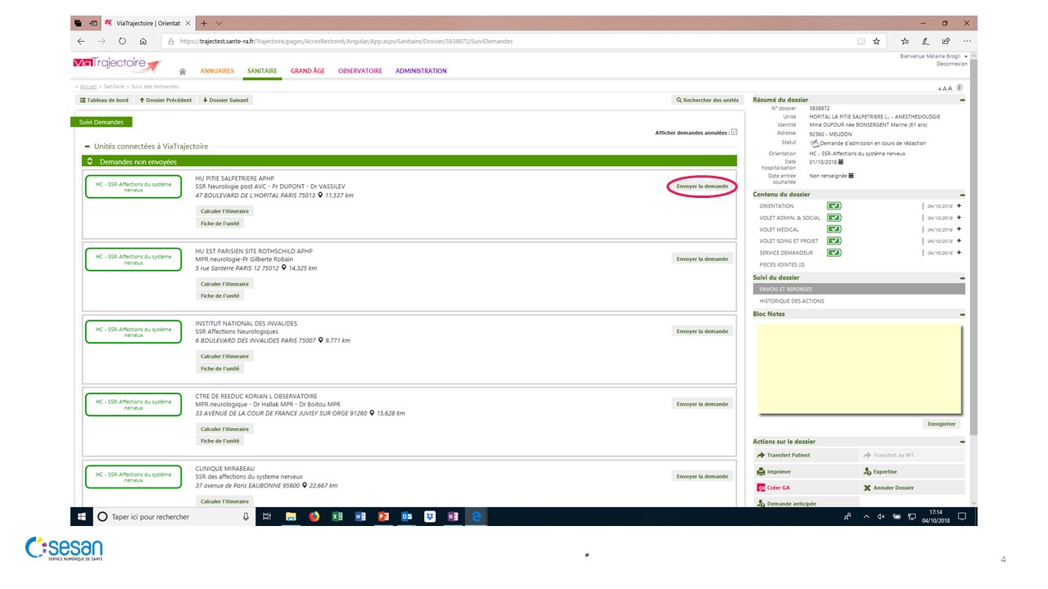
Task: Open the info icon beside text size controls
Action: 959,88
